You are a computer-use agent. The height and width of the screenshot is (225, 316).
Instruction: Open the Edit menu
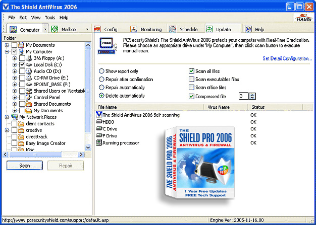[23, 18]
